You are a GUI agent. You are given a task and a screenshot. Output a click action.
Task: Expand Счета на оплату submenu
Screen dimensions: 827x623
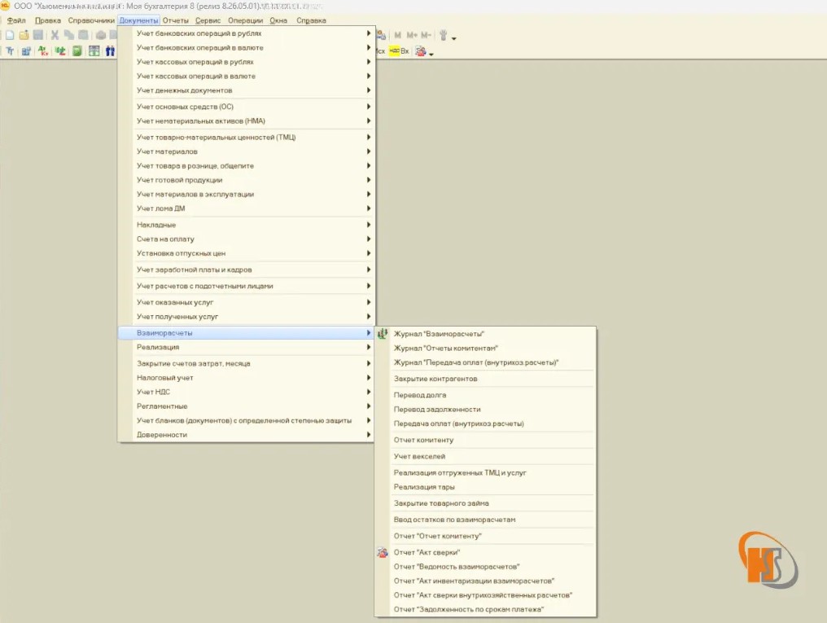(246, 239)
